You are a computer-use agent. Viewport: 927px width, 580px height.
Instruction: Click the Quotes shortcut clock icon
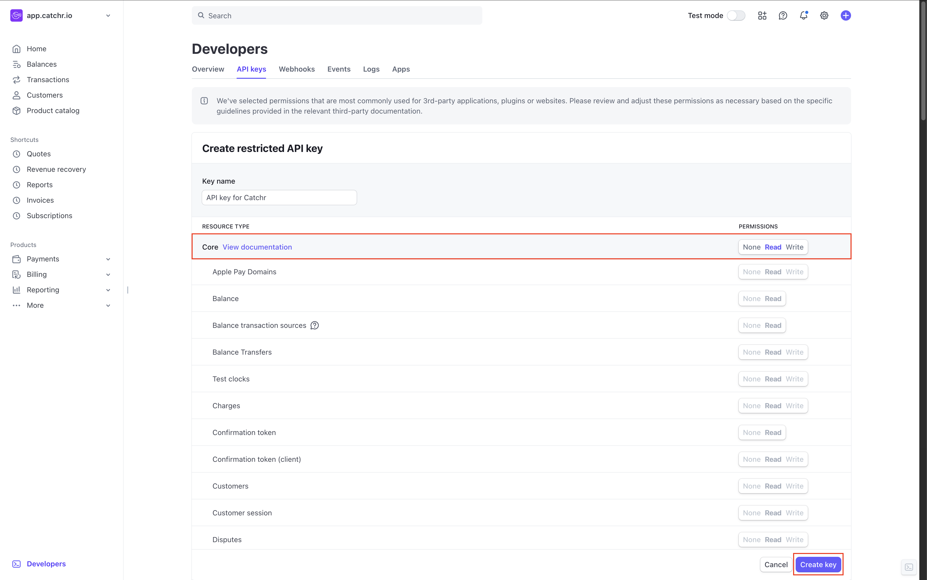click(16, 154)
